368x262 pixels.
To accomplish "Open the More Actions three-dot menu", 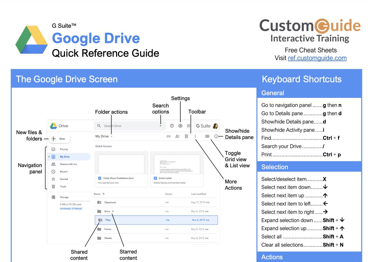I will [x=195, y=136].
